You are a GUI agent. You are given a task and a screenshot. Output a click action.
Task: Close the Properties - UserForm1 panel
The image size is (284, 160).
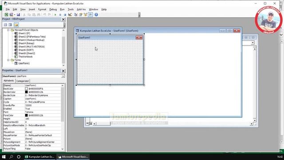[63, 71]
